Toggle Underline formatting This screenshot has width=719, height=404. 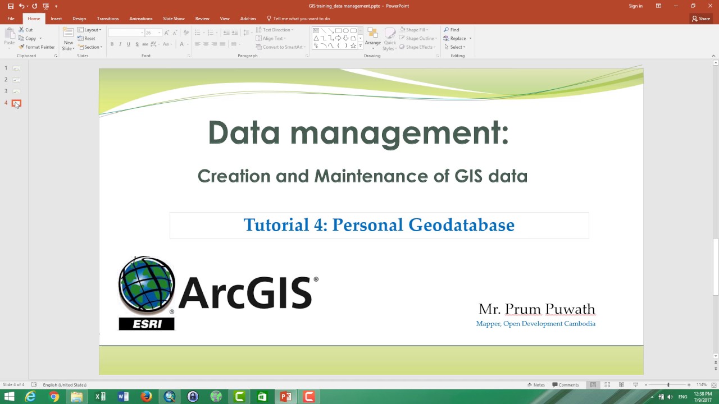pos(128,44)
